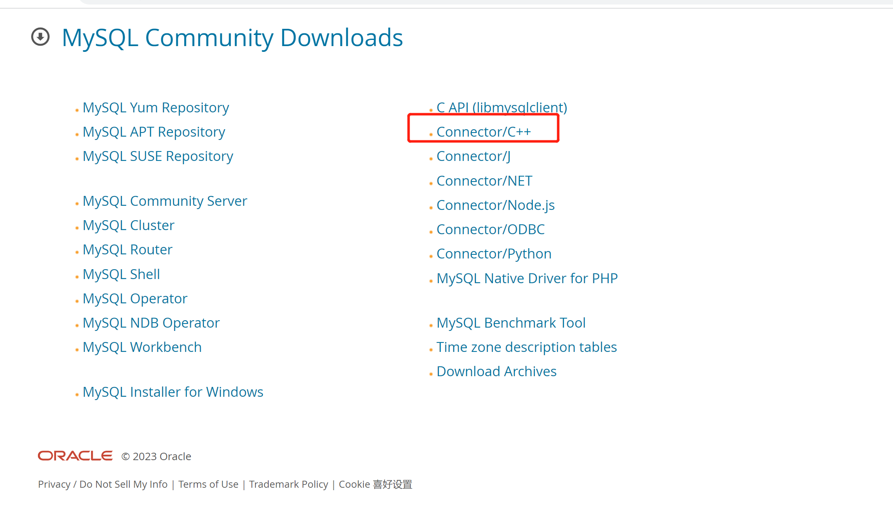Open MySQL Native Driver for PHP
Viewport: 893px width, 519px height.
(527, 277)
